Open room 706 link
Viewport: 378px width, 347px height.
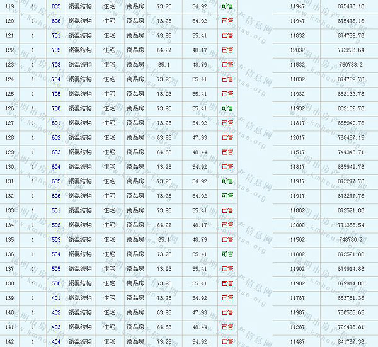click(56, 108)
